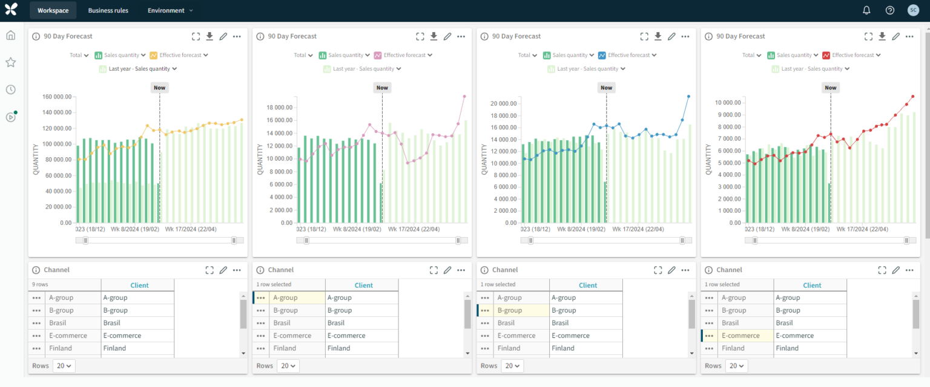Download data from the first 90 Day Forecast
930x387 pixels.
click(209, 36)
